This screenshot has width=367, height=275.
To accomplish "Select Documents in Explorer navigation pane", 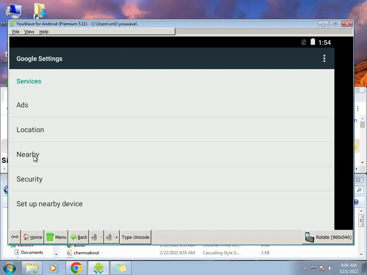I will click(32, 252).
